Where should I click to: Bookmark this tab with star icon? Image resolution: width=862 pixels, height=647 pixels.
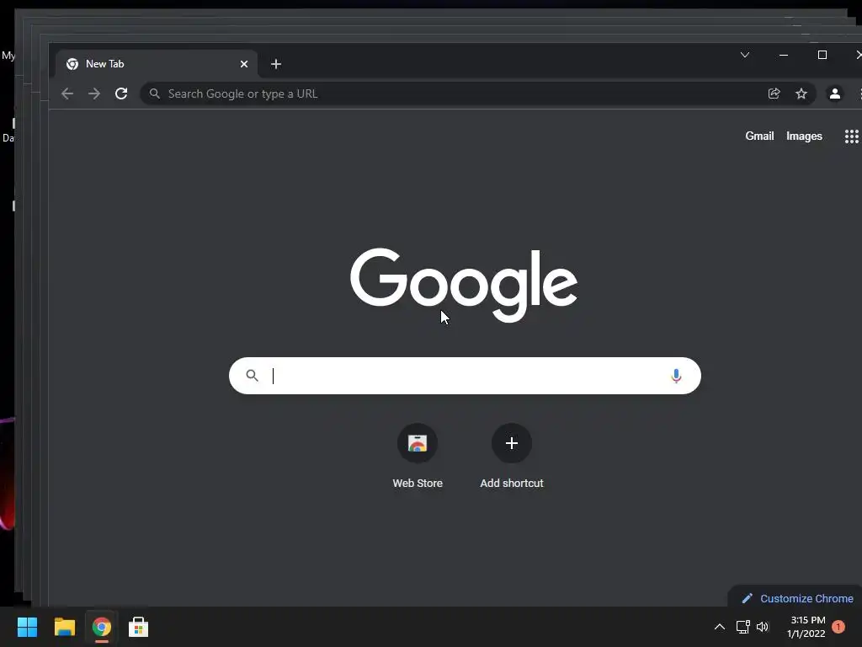[x=801, y=94]
